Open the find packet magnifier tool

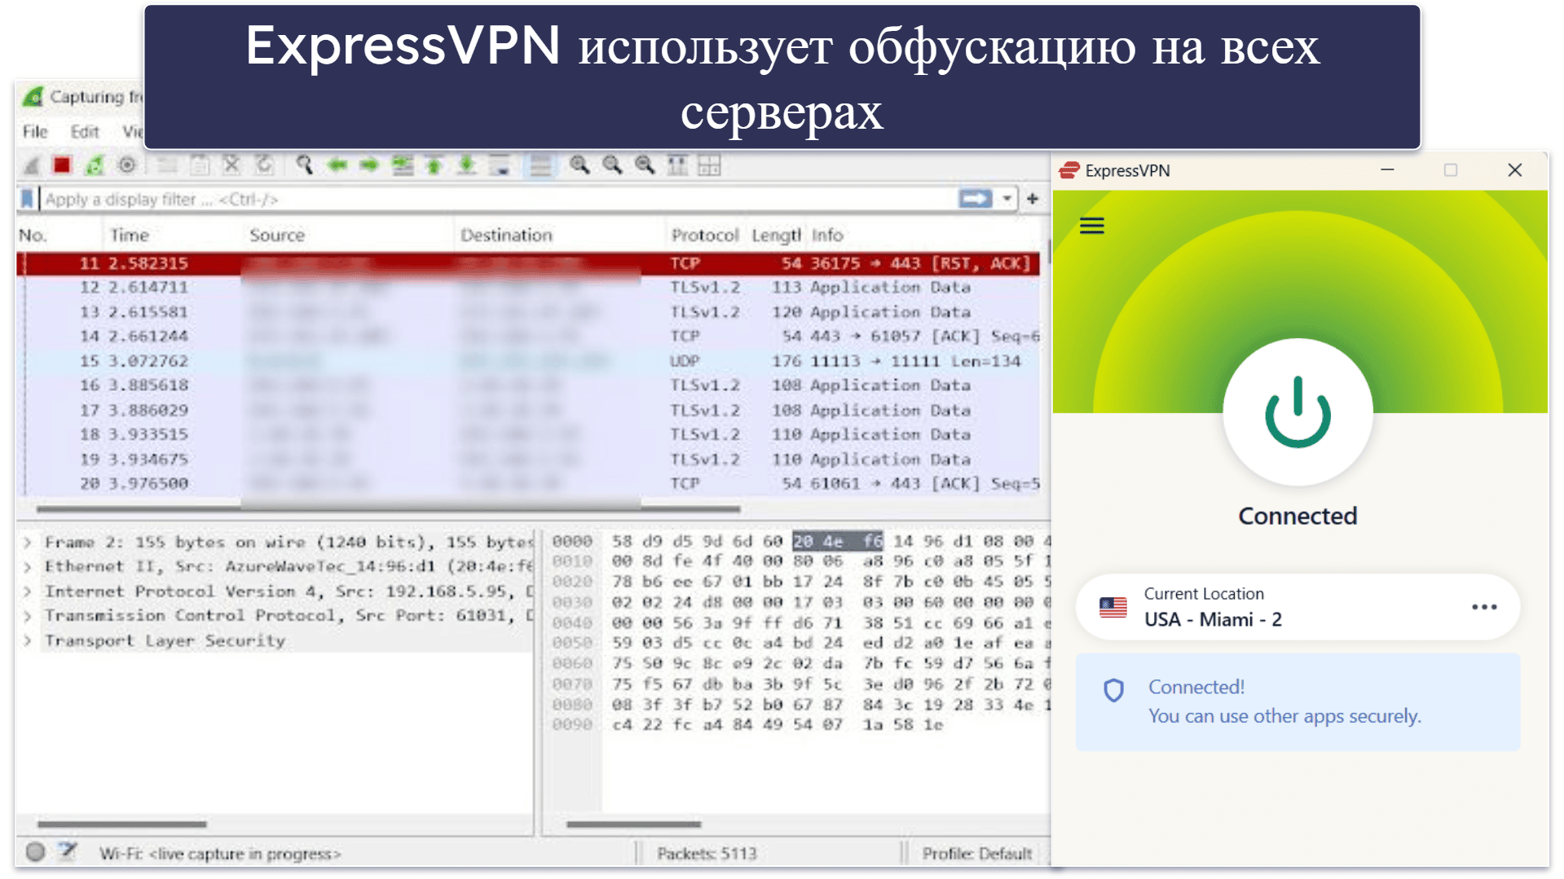tap(304, 165)
